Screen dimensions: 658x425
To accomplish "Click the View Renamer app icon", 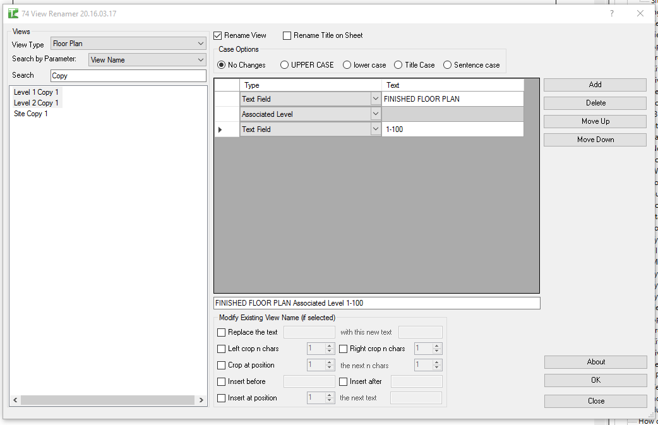I will point(13,13).
